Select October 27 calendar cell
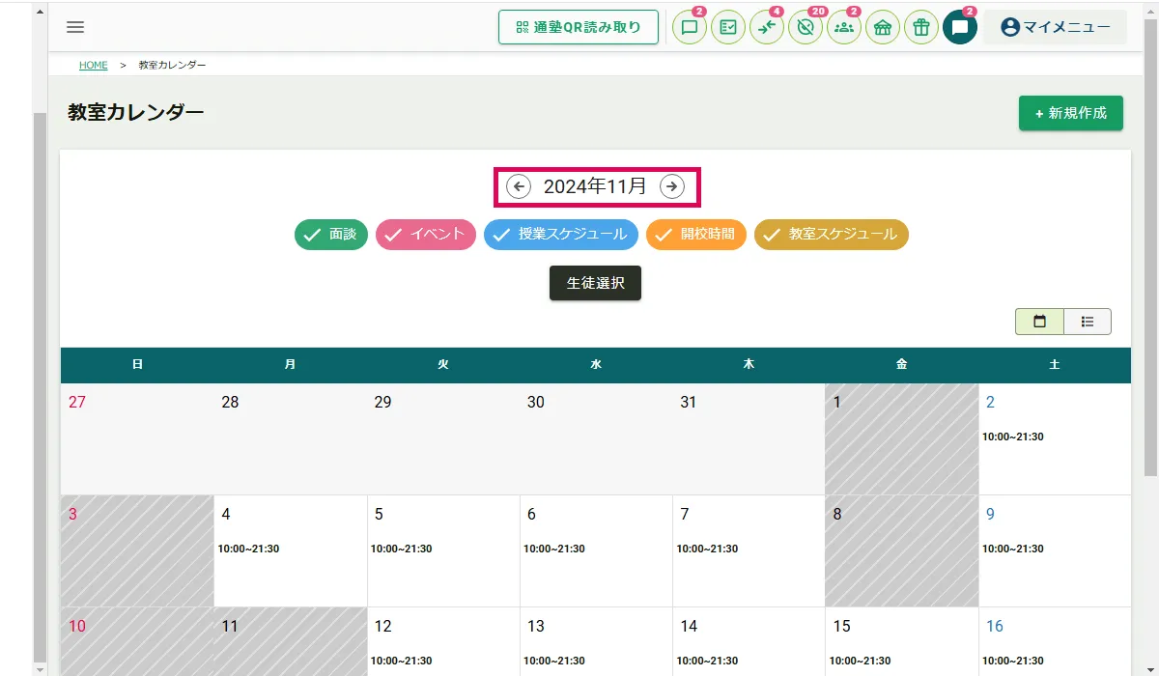The width and height of the screenshot is (1159, 676). click(137, 439)
